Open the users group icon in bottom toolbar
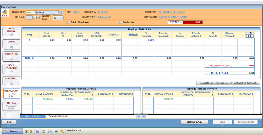This screenshot has width=263, height=135. [x=27, y=131]
